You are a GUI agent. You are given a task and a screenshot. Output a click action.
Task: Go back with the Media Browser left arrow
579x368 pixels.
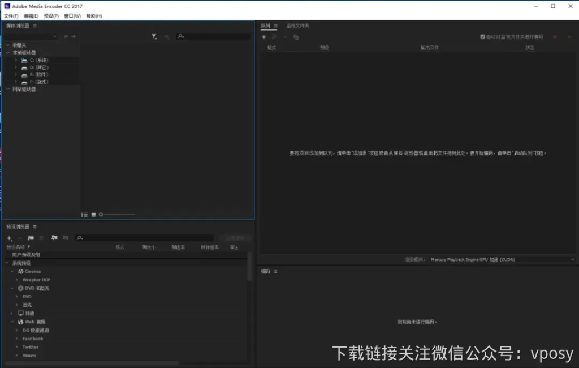pos(66,36)
